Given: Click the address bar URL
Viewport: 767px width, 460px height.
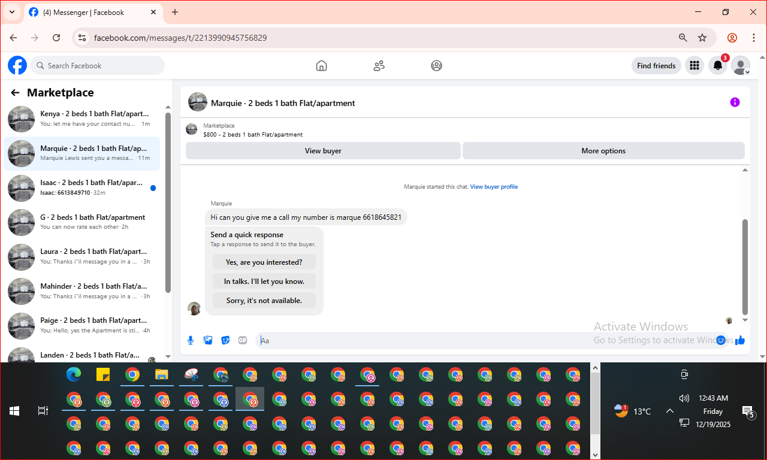Looking at the screenshot, I should pyautogui.click(x=180, y=38).
